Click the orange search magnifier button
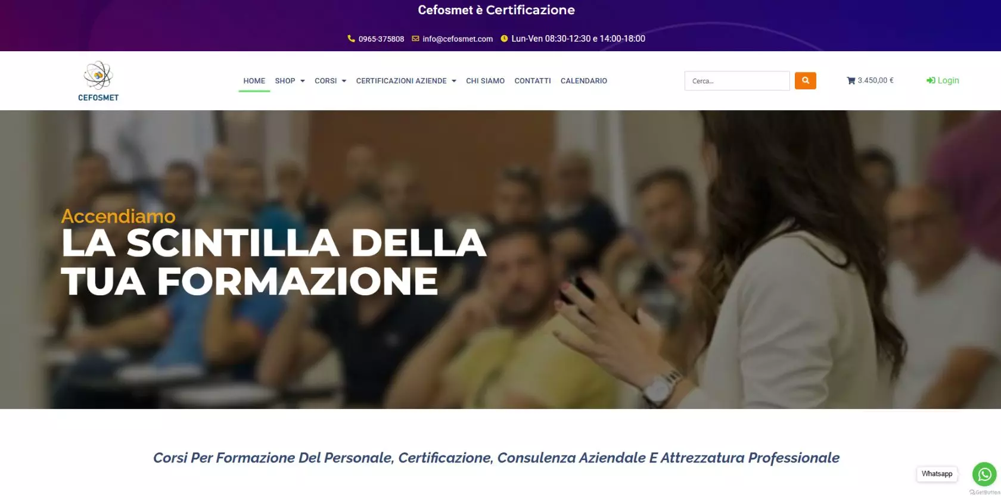 (805, 80)
